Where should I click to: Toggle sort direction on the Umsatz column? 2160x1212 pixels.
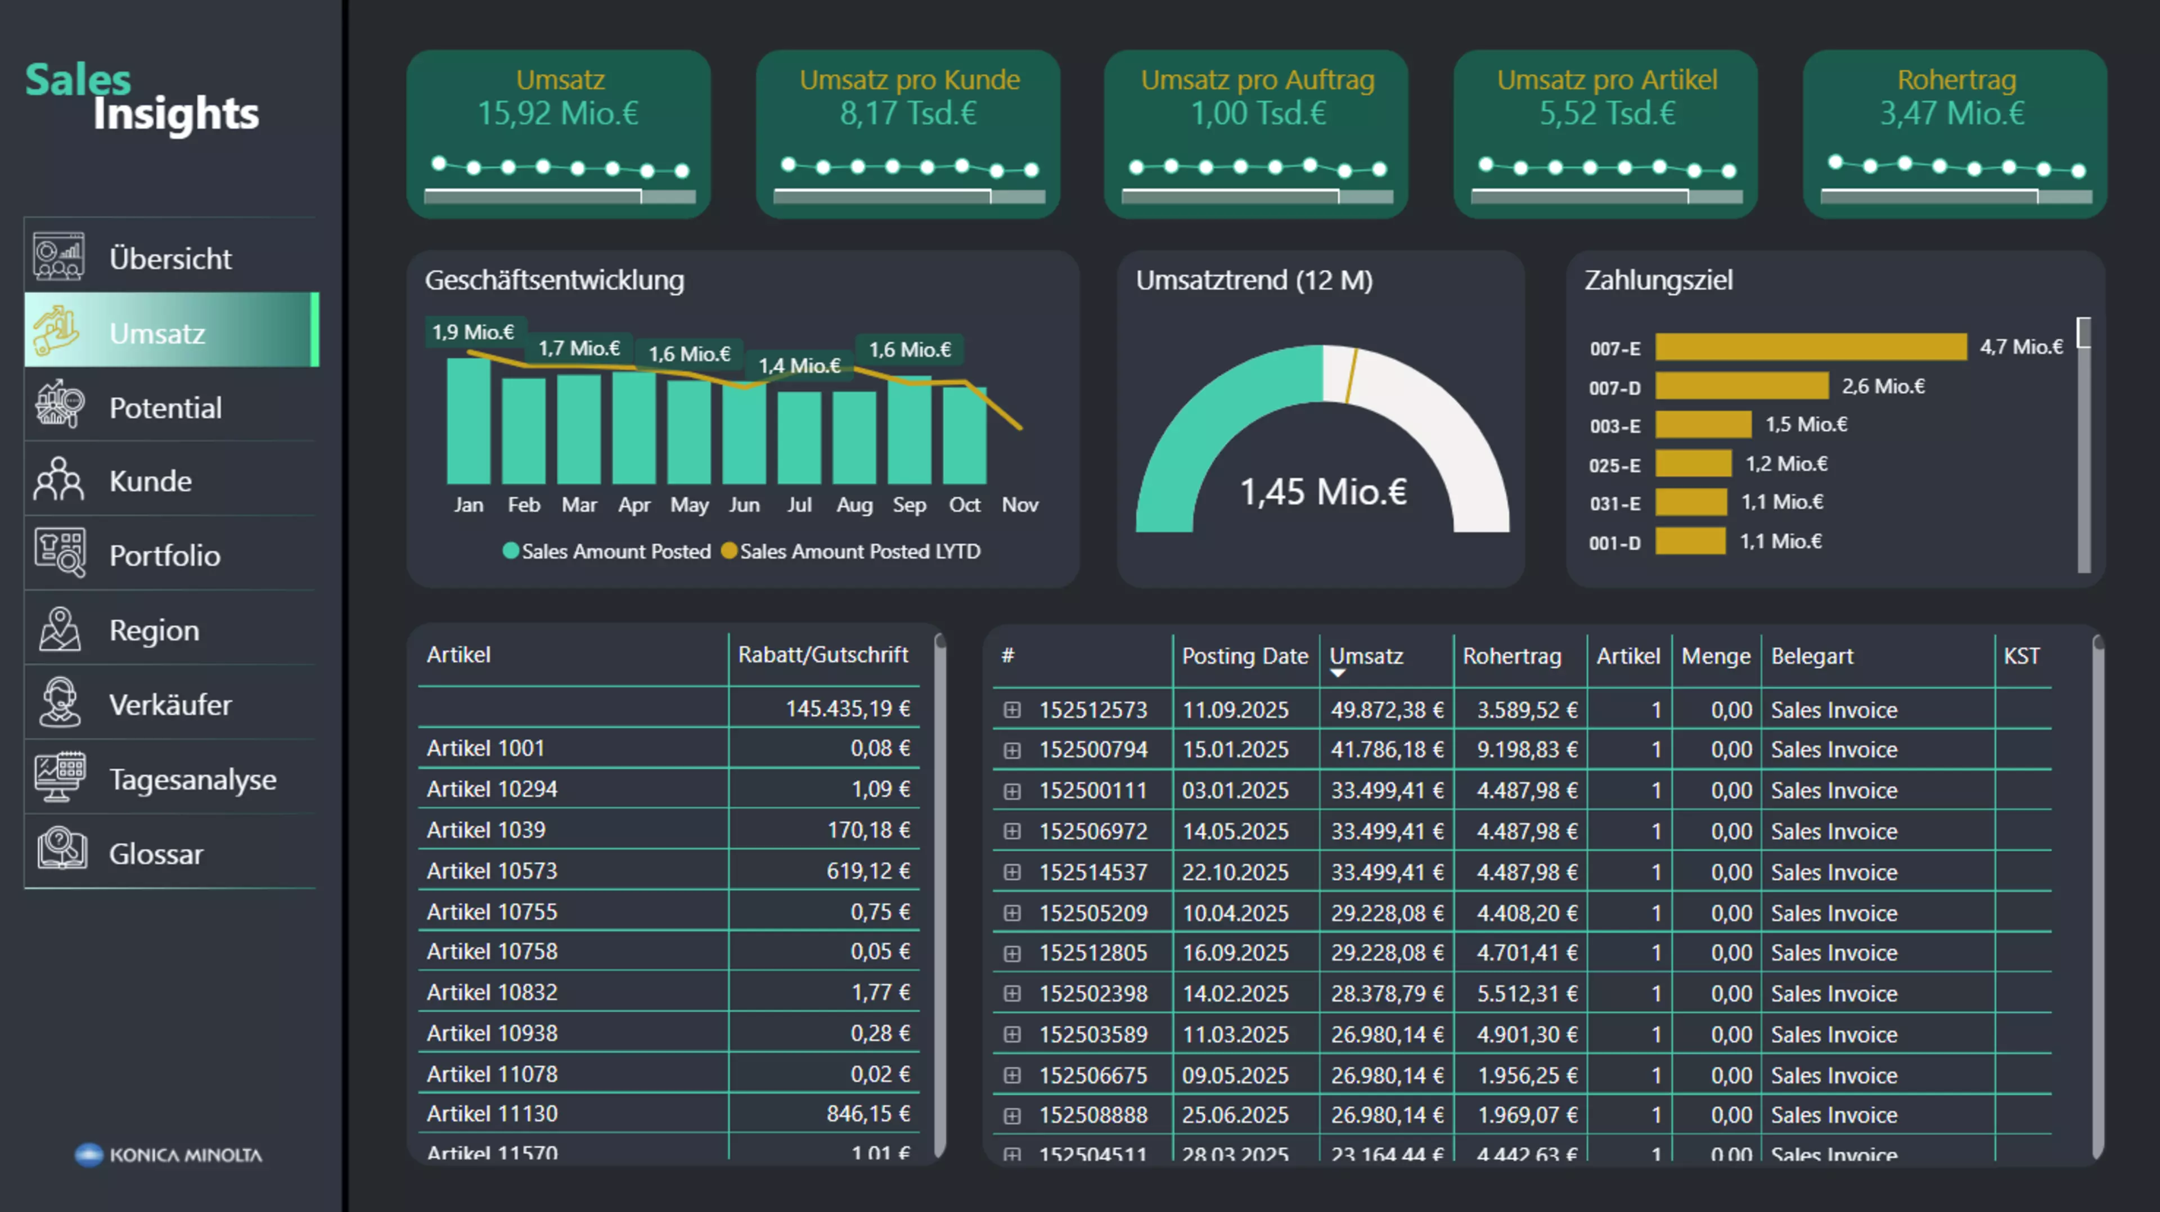(1367, 657)
